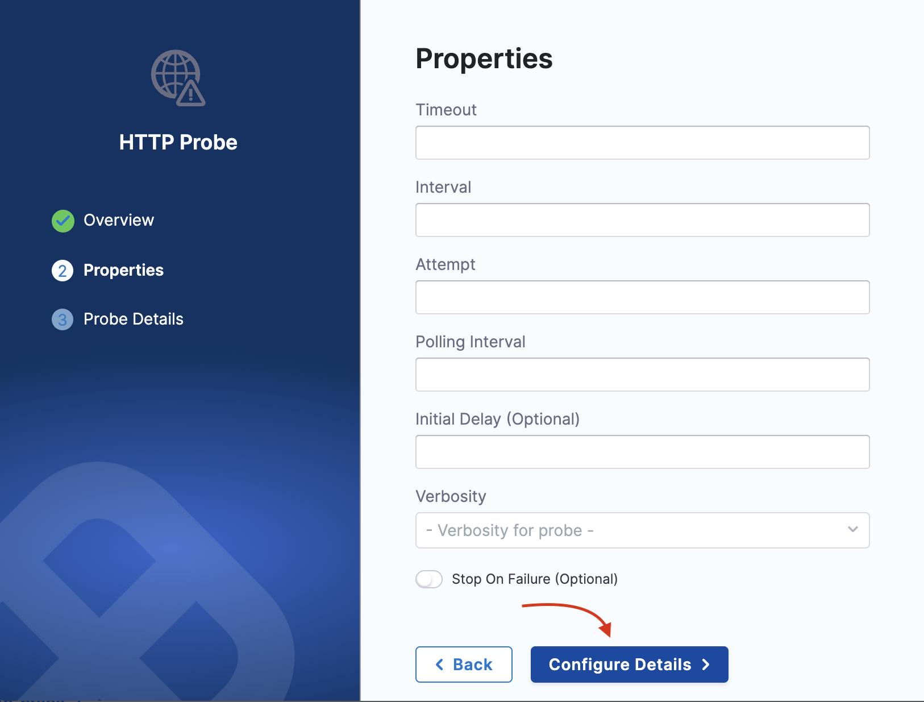Select the Properties step label
This screenshot has width=924, height=702.
(123, 271)
